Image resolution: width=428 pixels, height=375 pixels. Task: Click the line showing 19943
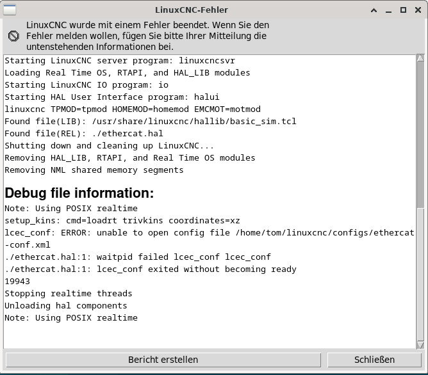(17, 282)
